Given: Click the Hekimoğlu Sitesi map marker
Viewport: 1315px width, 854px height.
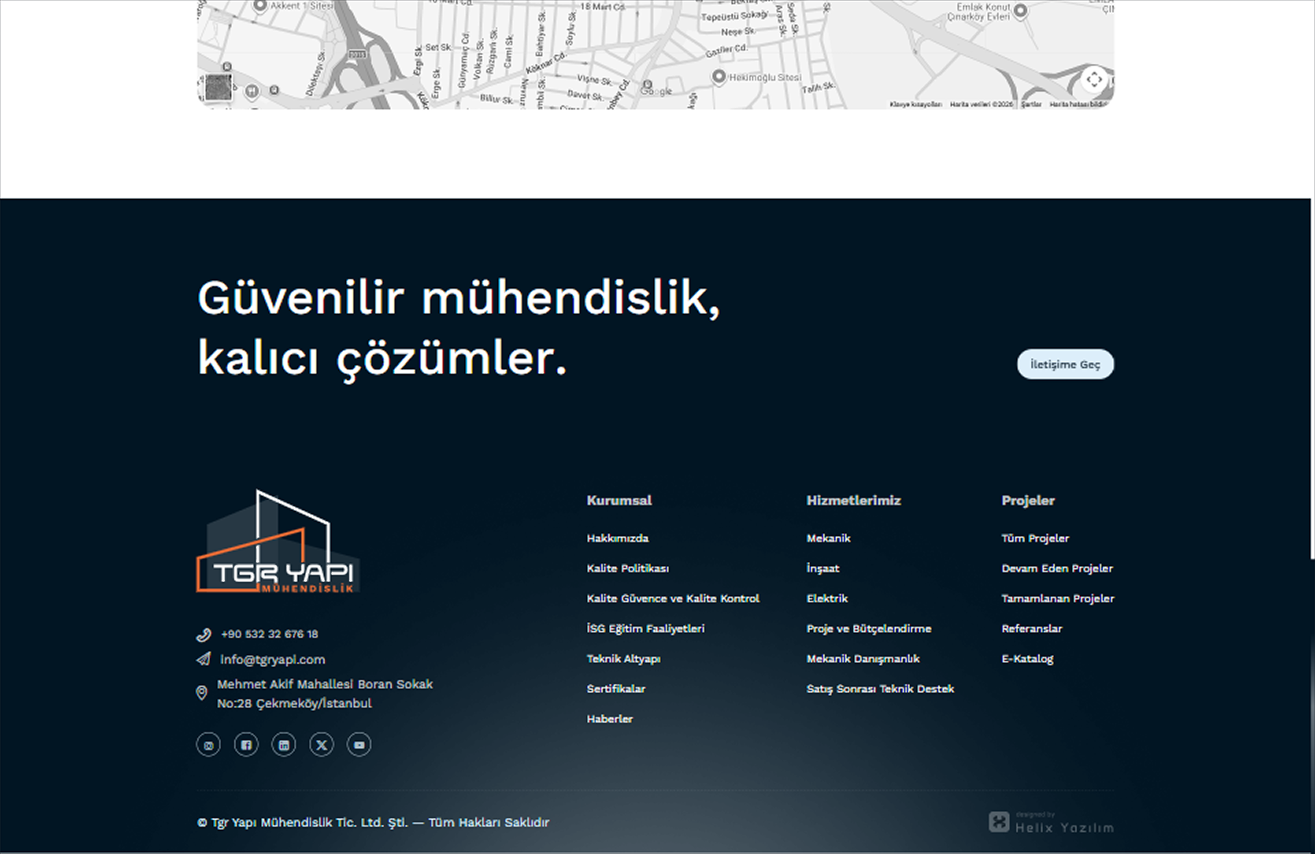Looking at the screenshot, I should 718,76.
